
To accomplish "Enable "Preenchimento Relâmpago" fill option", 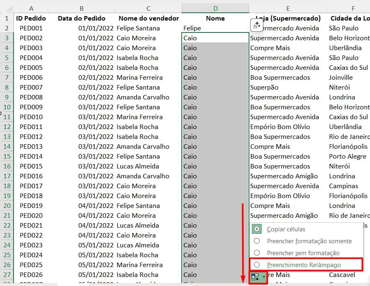I will tap(257, 265).
